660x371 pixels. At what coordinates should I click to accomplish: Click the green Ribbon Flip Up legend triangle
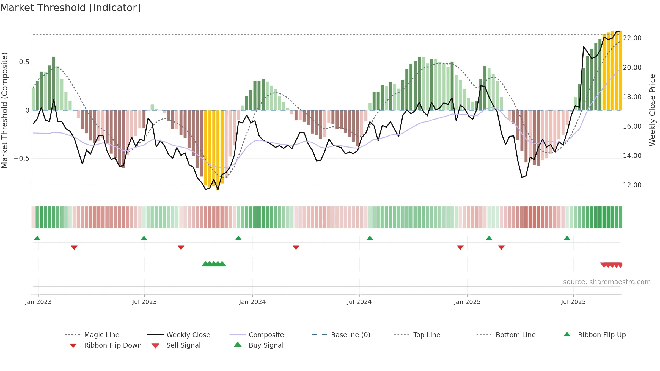click(x=567, y=334)
